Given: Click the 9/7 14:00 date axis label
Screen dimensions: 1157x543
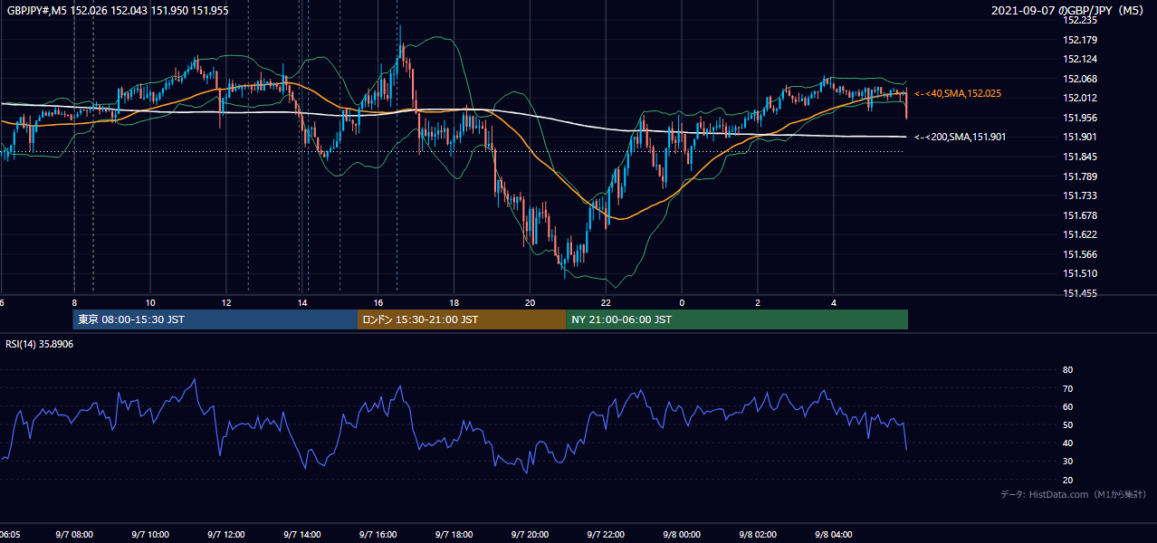Looking at the screenshot, I should (303, 535).
